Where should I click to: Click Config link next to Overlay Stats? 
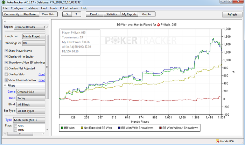(x=42, y=74)
